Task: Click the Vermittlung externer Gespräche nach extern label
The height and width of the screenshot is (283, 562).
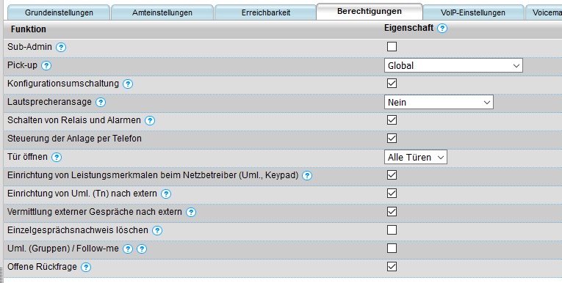Action: 95,212
